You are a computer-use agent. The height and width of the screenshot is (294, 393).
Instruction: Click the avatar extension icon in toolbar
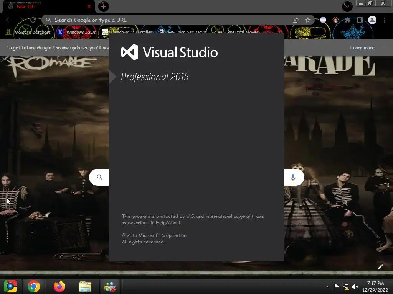[x=335, y=20]
